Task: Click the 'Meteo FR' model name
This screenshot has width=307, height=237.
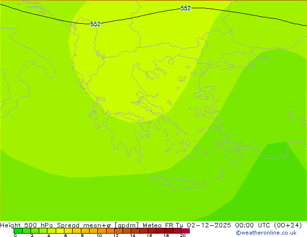Action: coord(158,225)
